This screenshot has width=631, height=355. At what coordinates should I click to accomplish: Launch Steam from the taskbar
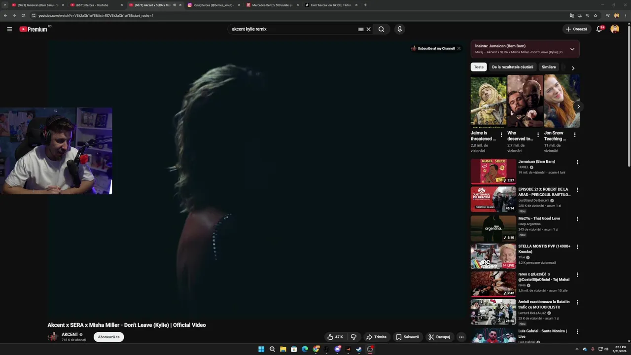359,350
